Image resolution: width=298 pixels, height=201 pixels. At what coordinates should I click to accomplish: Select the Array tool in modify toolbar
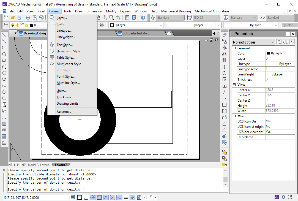225,60
